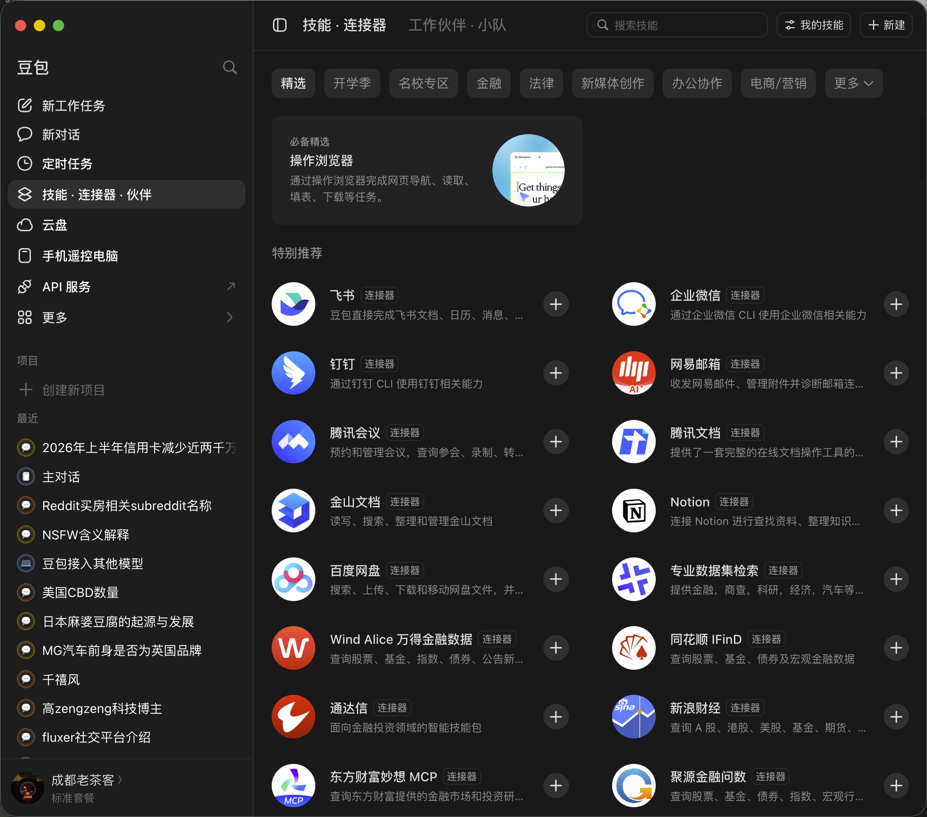Open the 同花顺 IFinD connector icon
Viewport: 927px width, 817px height.
click(634, 648)
